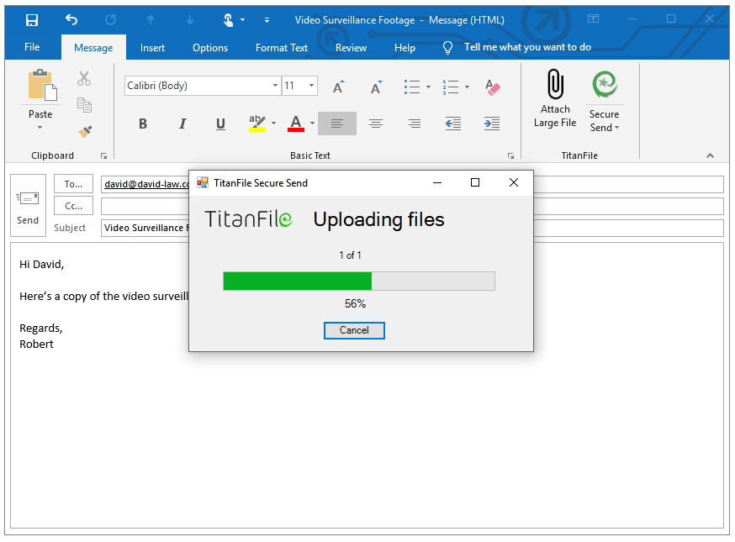Cut text with the scissors icon
The height and width of the screenshot is (542, 735).
point(83,76)
